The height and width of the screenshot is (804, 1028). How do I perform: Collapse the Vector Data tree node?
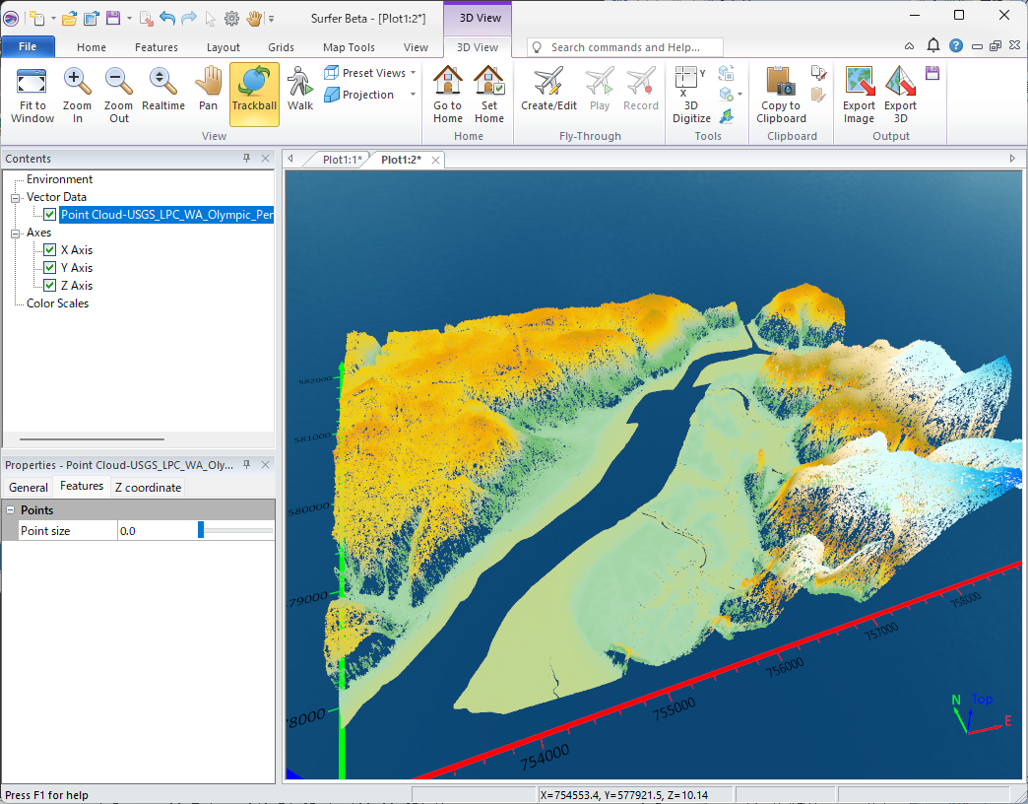16,197
